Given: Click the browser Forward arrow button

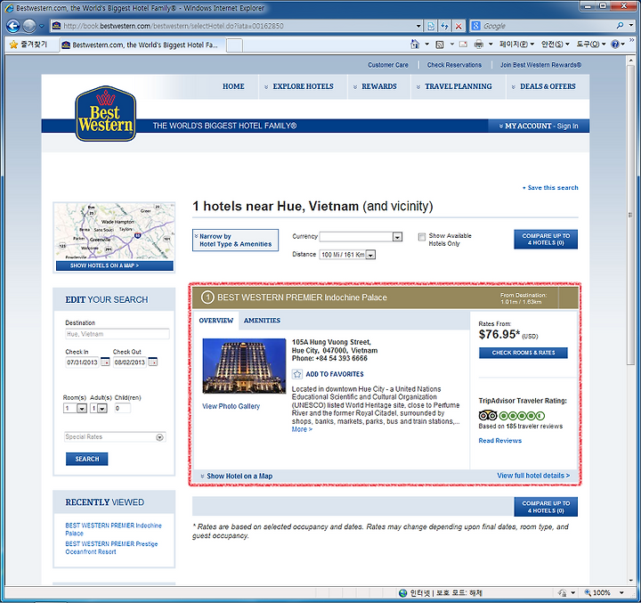Looking at the screenshot, I should pyautogui.click(x=29, y=26).
